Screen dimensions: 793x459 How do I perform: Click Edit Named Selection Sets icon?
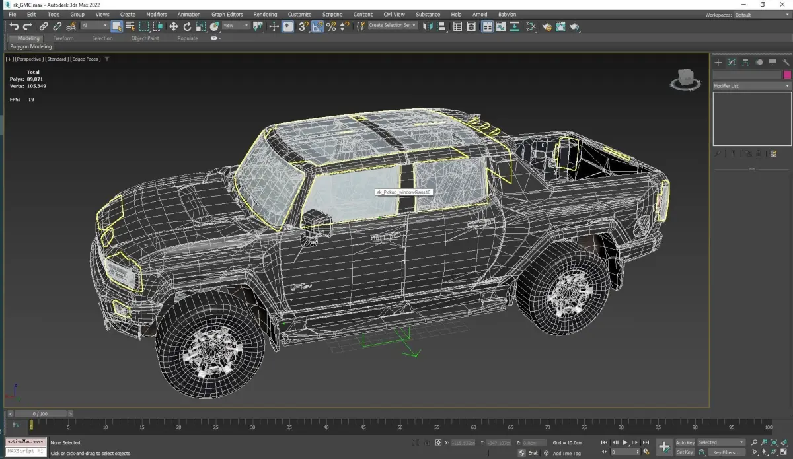(361, 26)
